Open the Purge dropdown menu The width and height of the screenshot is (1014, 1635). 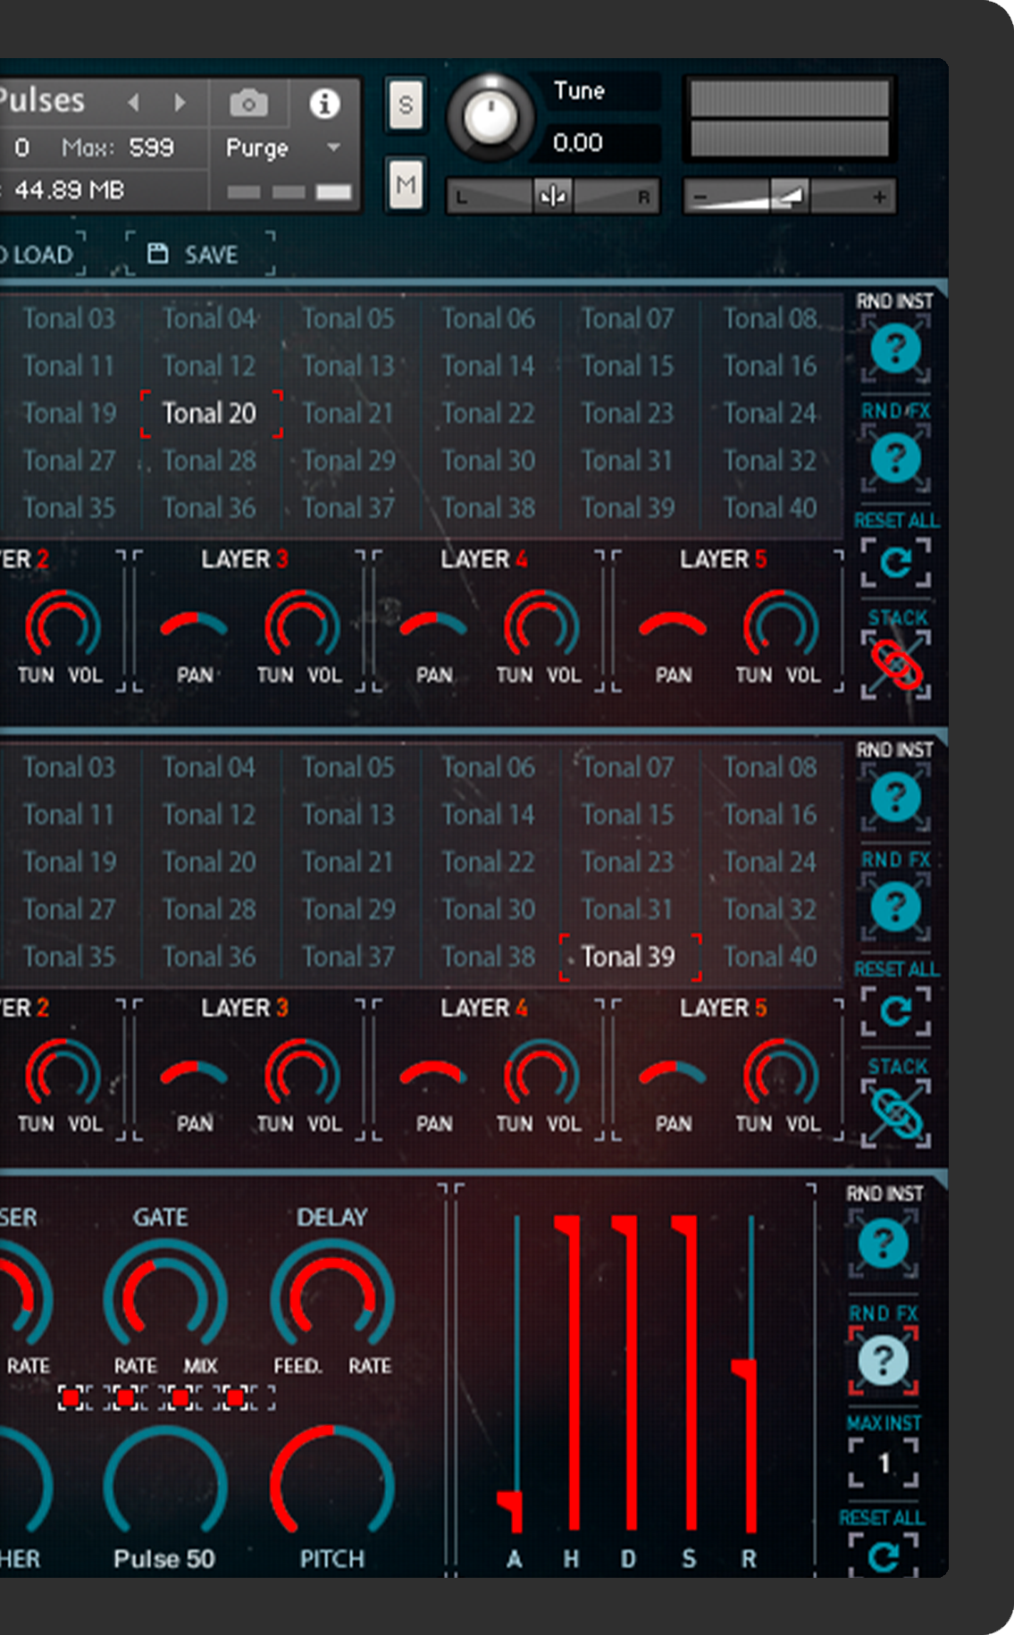pyautogui.click(x=333, y=147)
